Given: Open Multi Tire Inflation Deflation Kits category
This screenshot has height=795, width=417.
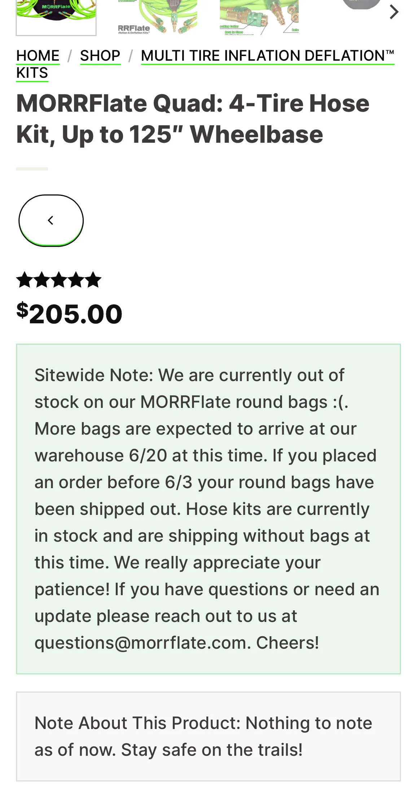Looking at the screenshot, I should coord(267,56).
